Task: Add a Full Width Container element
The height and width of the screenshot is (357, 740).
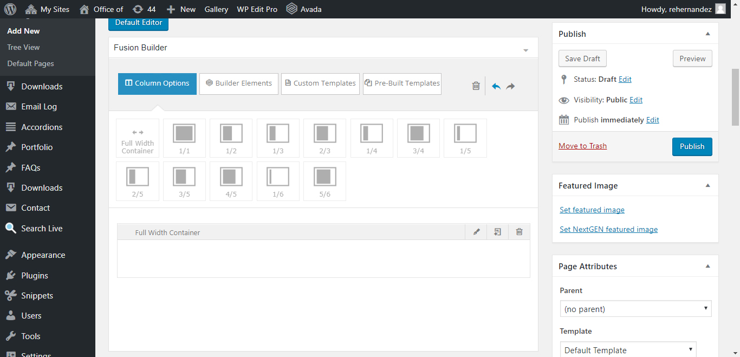Action: (x=138, y=138)
